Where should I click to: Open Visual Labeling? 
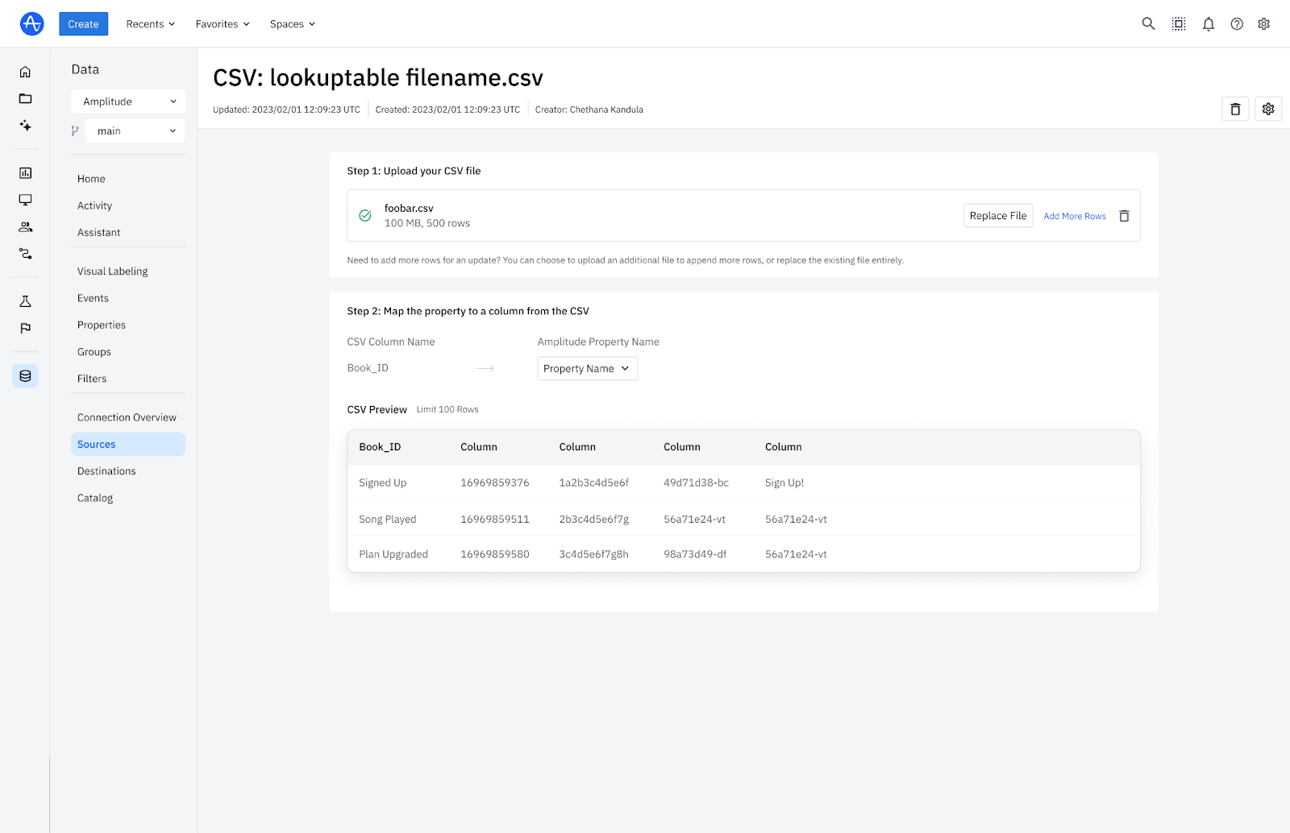pyautogui.click(x=112, y=271)
